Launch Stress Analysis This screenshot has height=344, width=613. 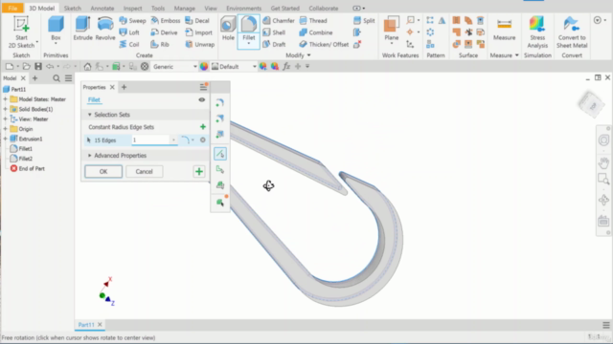537,32
